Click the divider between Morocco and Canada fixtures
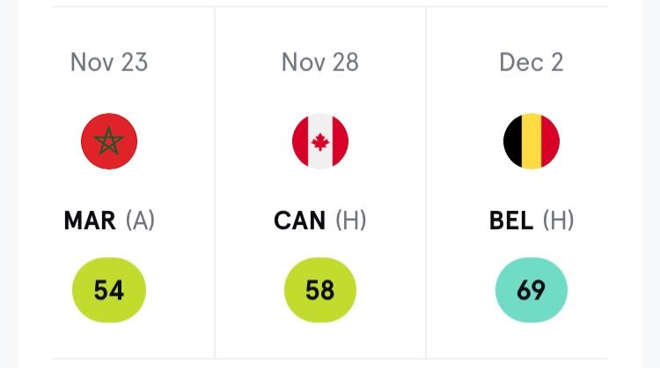Viewport: 660px width, 368px height. 215,176
